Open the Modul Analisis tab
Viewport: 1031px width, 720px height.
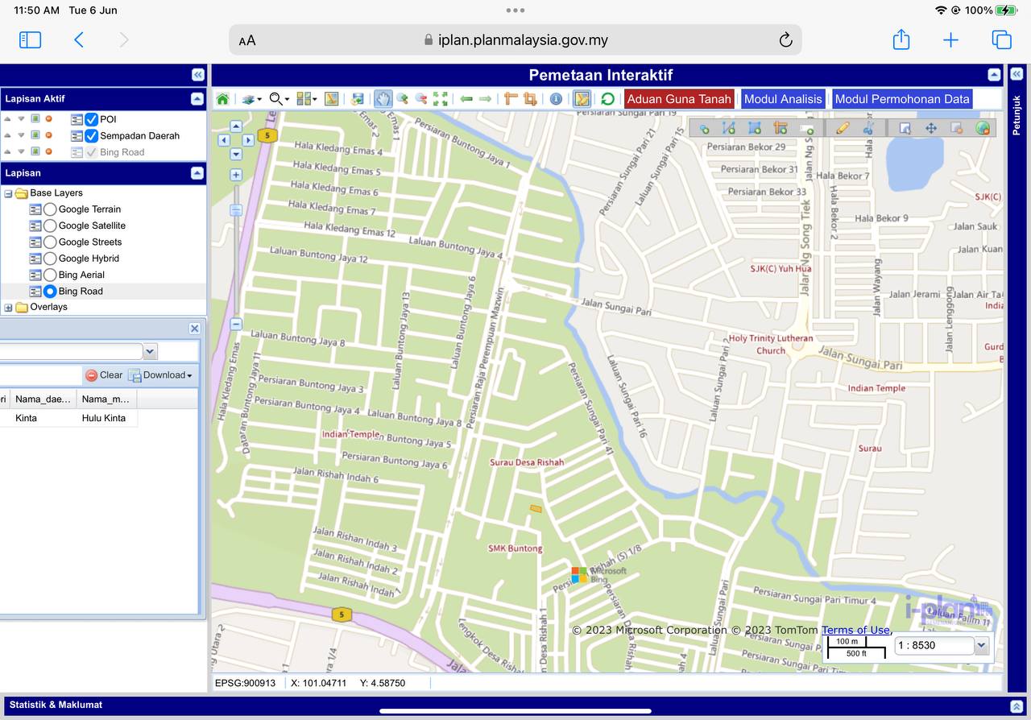point(783,99)
